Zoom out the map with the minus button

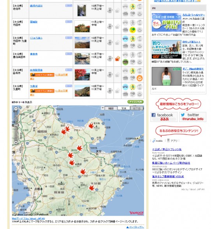(16, 109)
